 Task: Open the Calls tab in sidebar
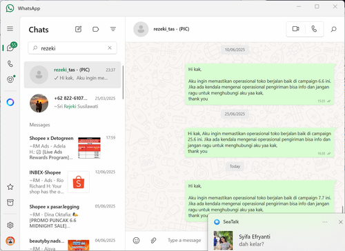(x=10, y=63)
